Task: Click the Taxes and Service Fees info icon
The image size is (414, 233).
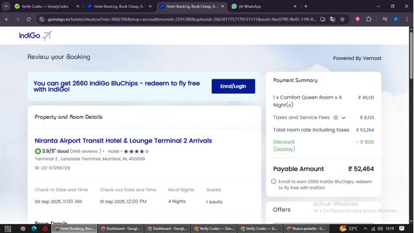Action: tap(336, 117)
